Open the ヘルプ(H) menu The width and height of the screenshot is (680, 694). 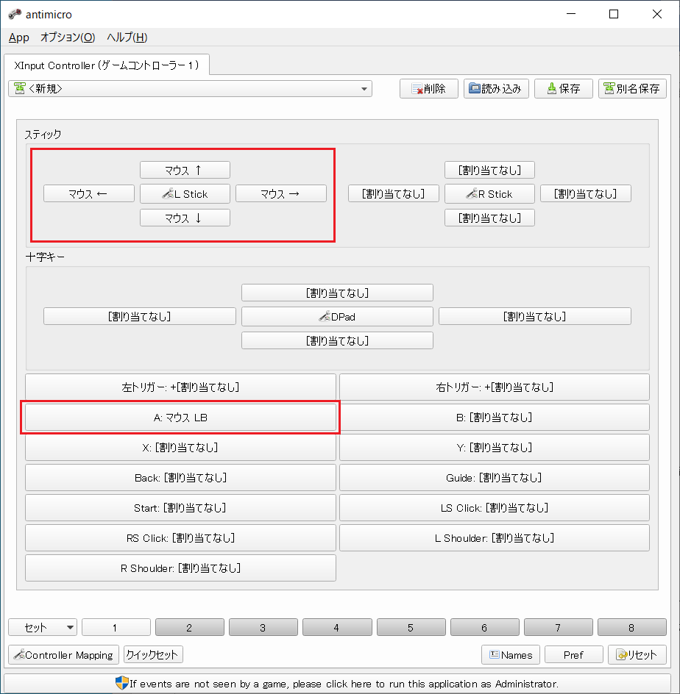[127, 37]
